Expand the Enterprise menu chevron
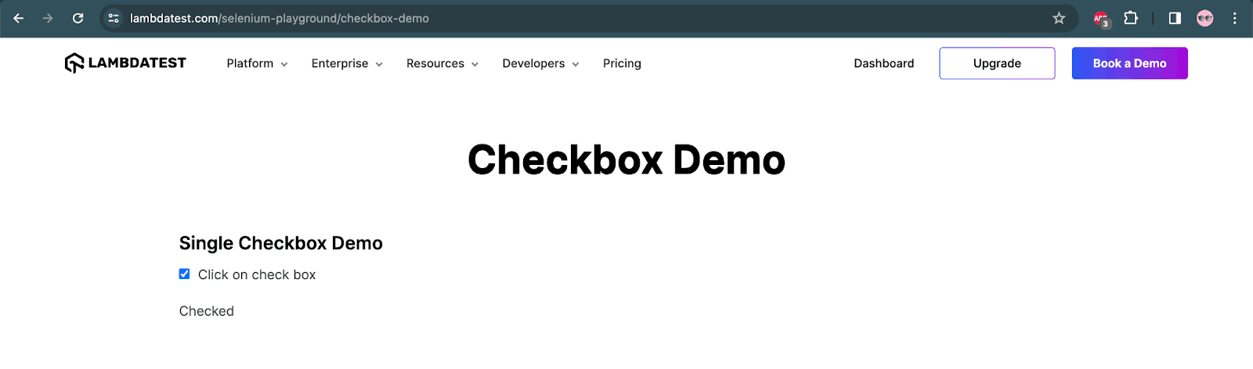 point(379,64)
